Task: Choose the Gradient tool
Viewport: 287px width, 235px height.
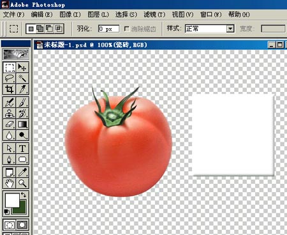Action: coord(22,124)
